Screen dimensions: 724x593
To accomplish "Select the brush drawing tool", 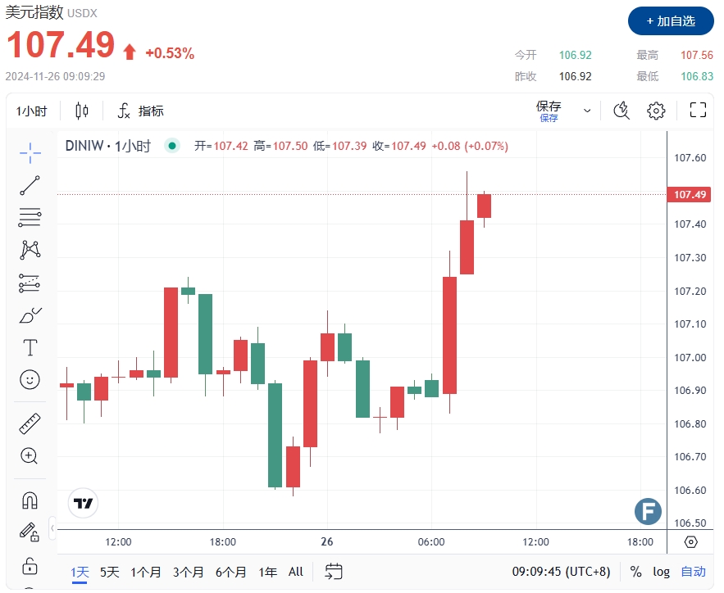I will pyautogui.click(x=30, y=315).
